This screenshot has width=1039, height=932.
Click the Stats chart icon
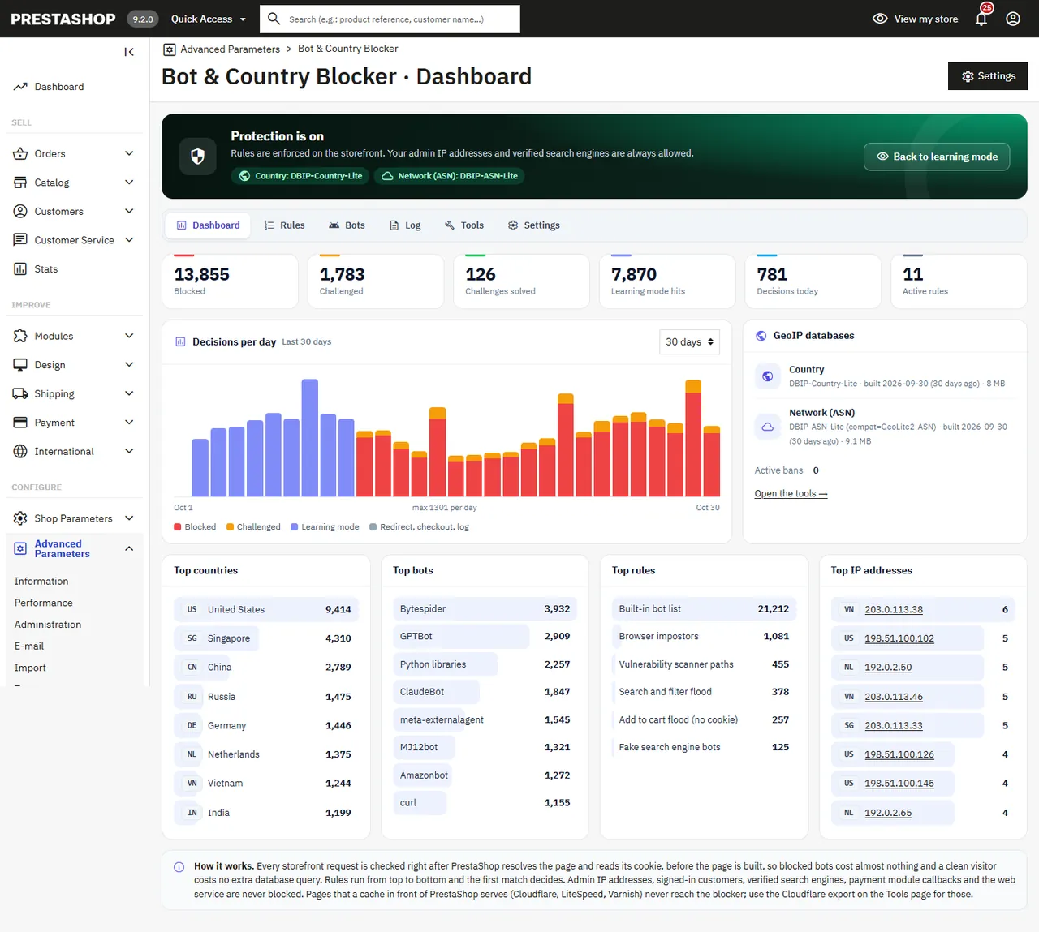point(20,268)
